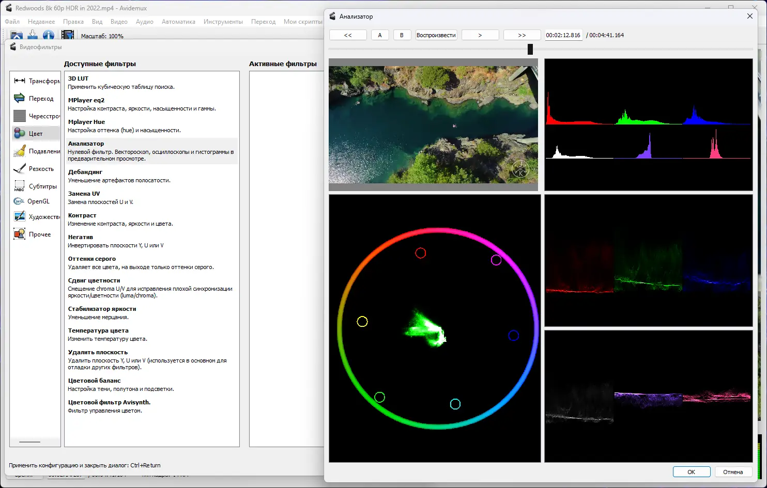Click the Прочее category icon
The height and width of the screenshot is (488, 767).
click(20, 234)
